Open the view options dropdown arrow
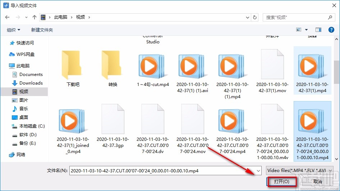The image size is (340, 191). pyautogui.click(x=306, y=30)
